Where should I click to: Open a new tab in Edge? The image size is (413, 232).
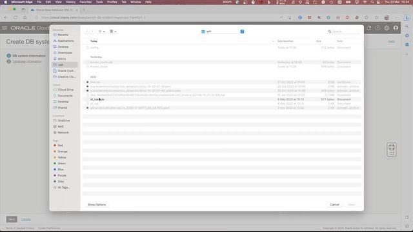pyautogui.click(x=84, y=10)
